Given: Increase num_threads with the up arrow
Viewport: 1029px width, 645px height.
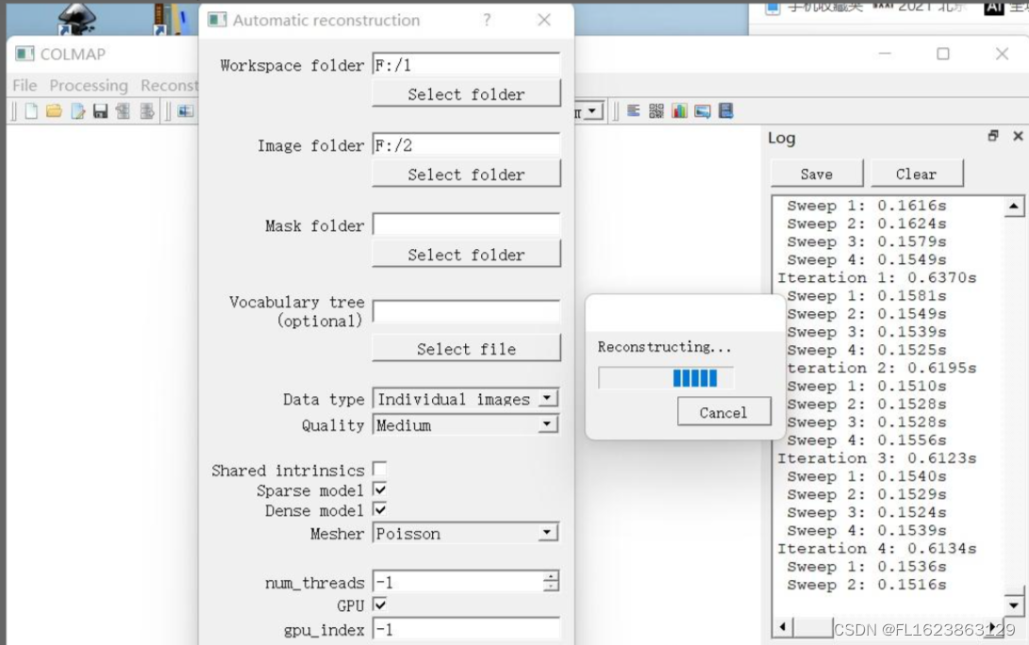Looking at the screenshot, I should click(x=551, y=576).
